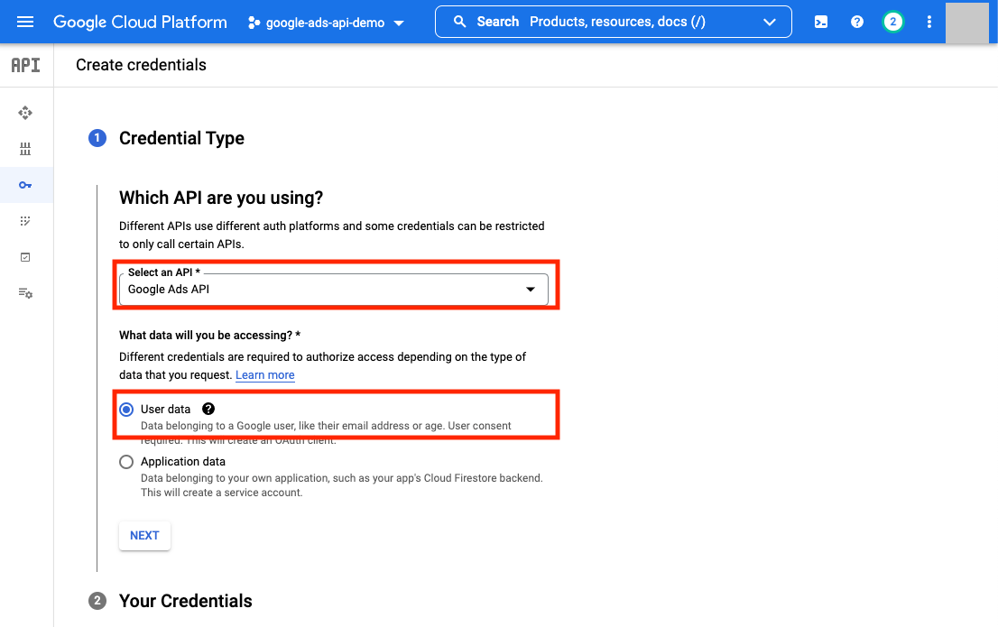Select the User data radio button
The image size is (998, 627).
click(126, 410)
